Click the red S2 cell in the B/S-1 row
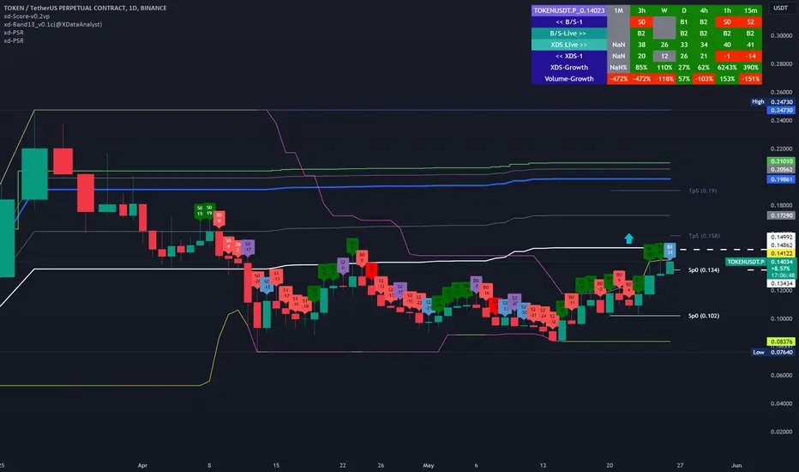The height and width of the screenshot is (472, 799). coord(751,22)
